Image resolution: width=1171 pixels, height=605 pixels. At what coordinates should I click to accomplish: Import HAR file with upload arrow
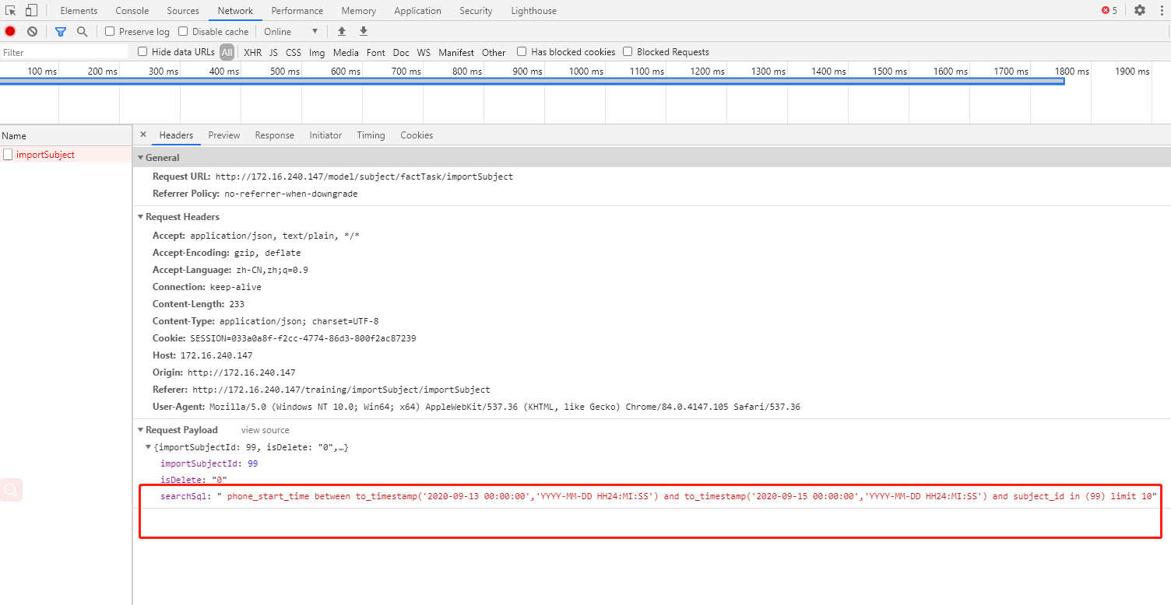[x=341, y=32]
